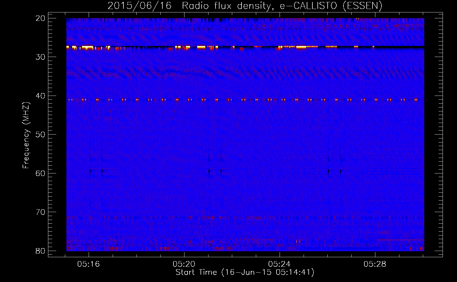Click the 50 frequency tick label
Viewport: 457px width, 282px height.
pyautogui.click(x=41, y=135)
